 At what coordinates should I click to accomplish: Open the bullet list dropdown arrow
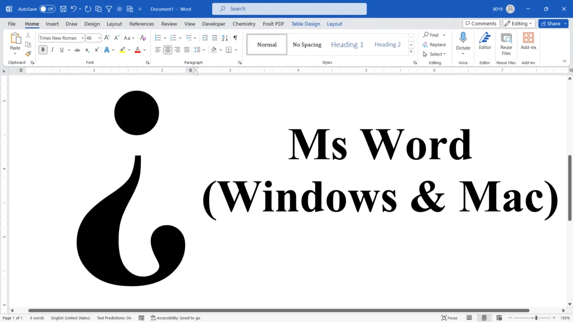[164, 38]
